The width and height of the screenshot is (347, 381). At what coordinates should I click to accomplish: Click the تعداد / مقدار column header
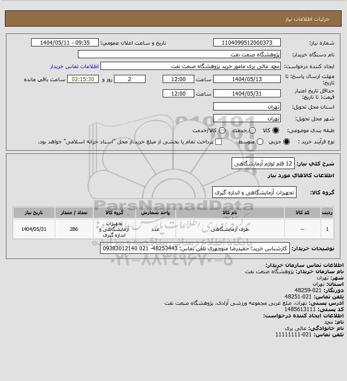pos(74,213)
